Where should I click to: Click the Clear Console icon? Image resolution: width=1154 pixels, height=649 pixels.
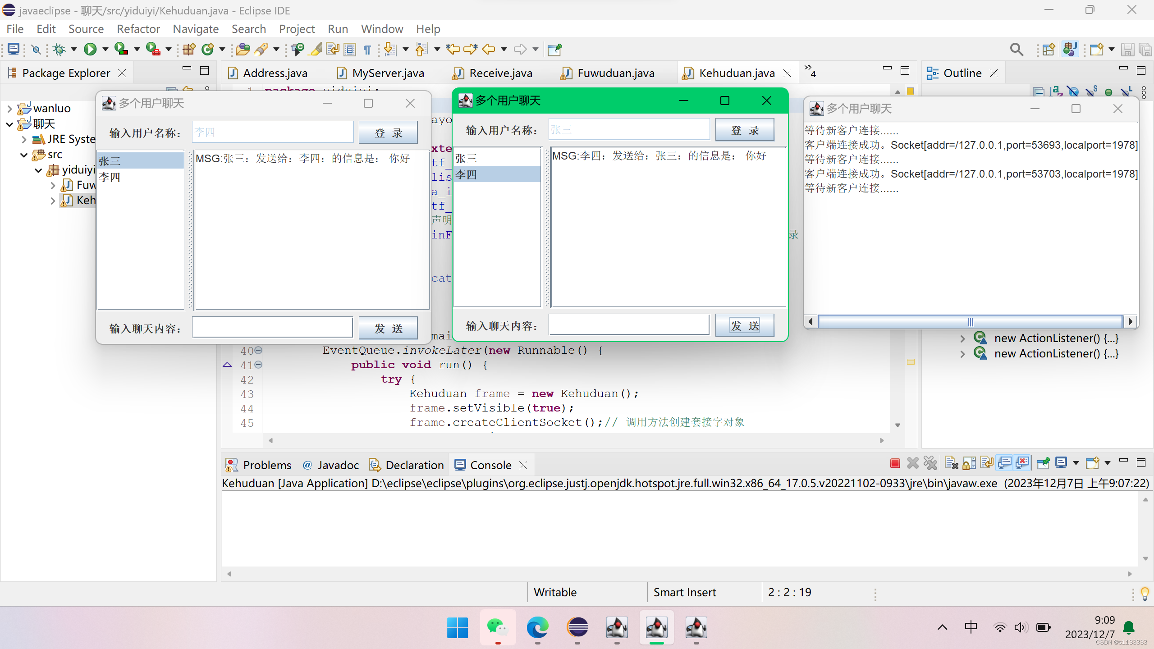pyautogui.click(x=952, y=463)
